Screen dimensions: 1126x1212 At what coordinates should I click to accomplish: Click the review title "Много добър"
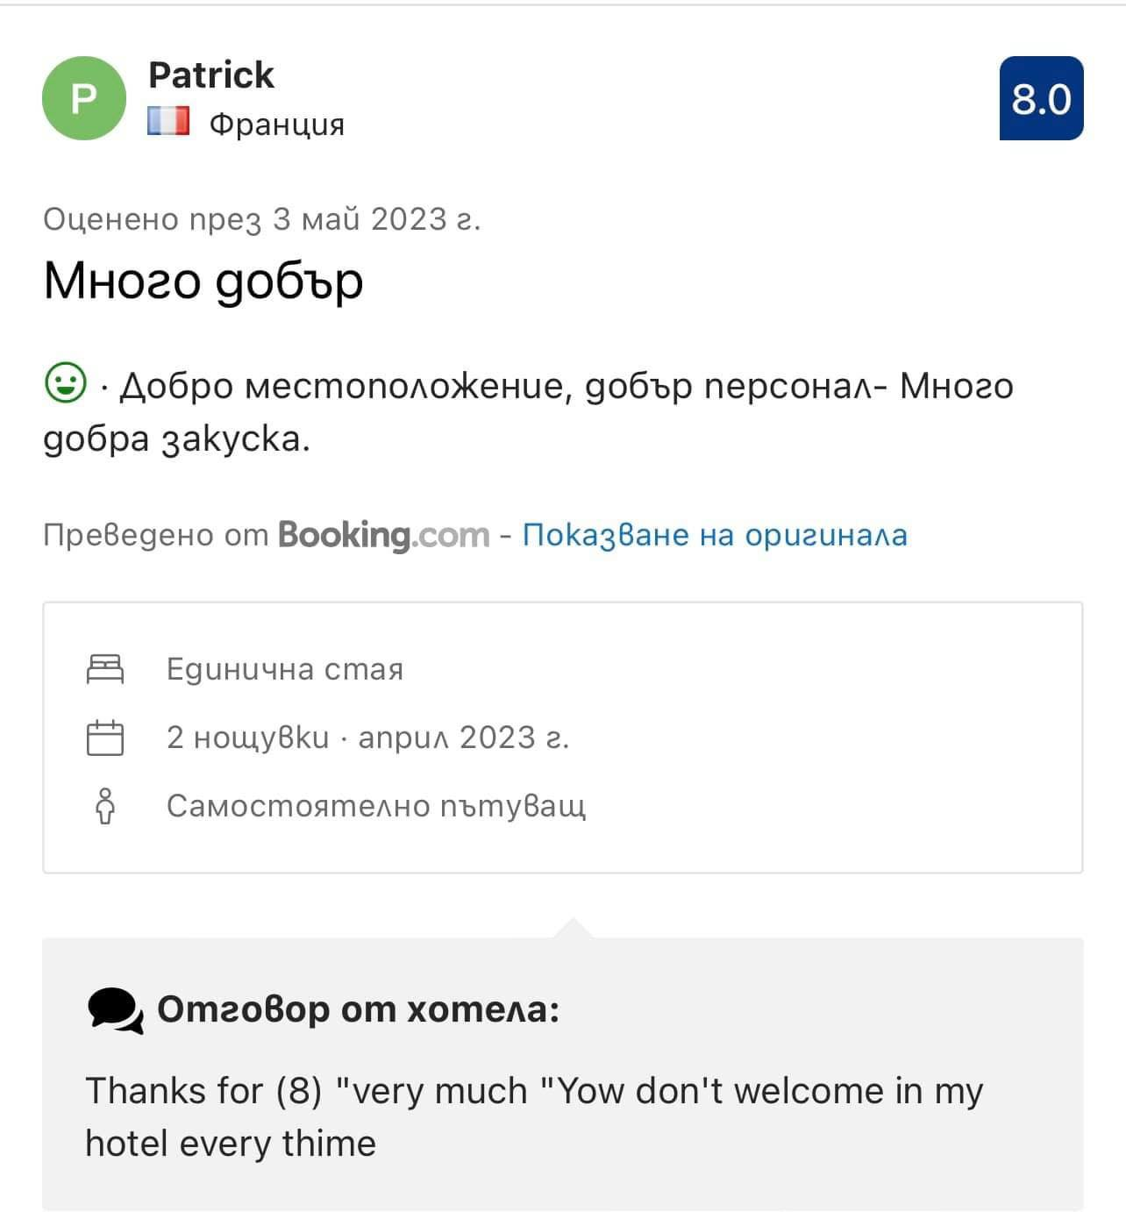[x=203, y=281]
